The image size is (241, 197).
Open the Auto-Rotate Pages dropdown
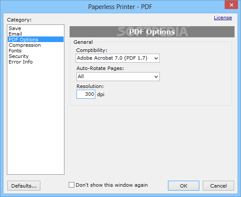[x=118, y=76]
